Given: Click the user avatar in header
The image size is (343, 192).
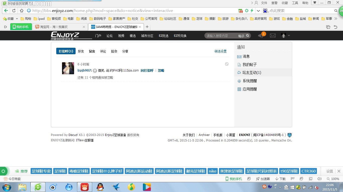Looking at the screenshot, I should (283, 36).
